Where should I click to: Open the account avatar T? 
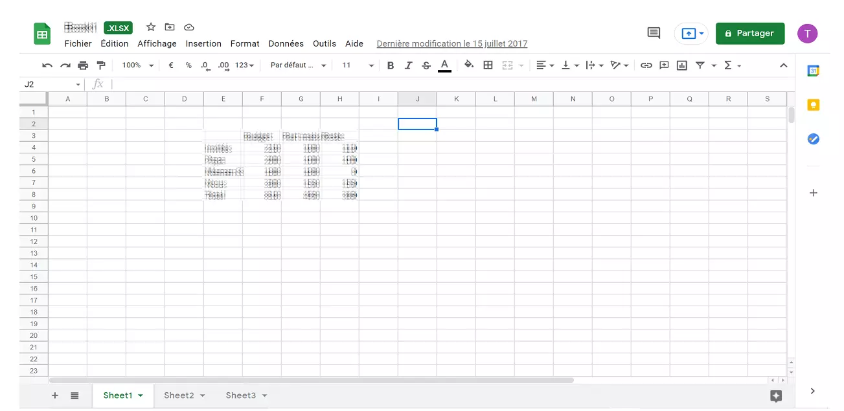click(807, 33)
